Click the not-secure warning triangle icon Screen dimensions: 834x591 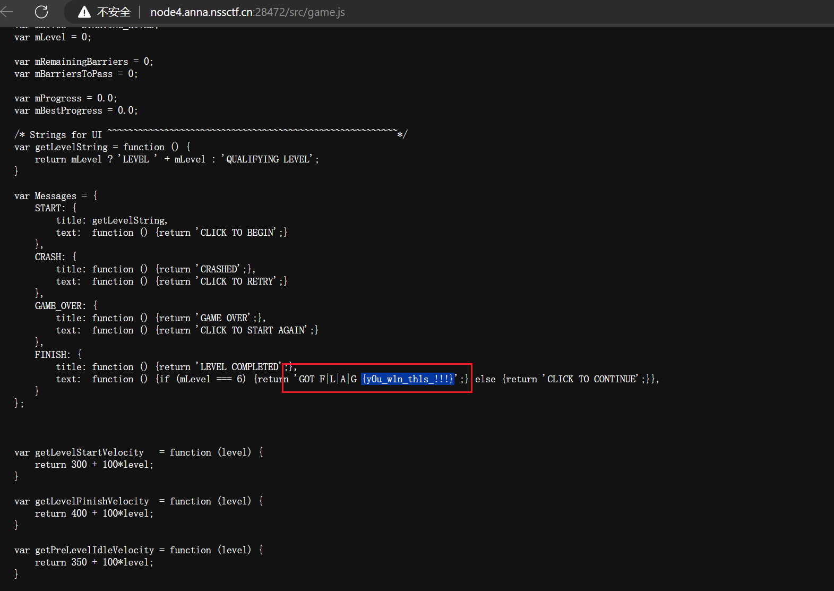(84, 12)
